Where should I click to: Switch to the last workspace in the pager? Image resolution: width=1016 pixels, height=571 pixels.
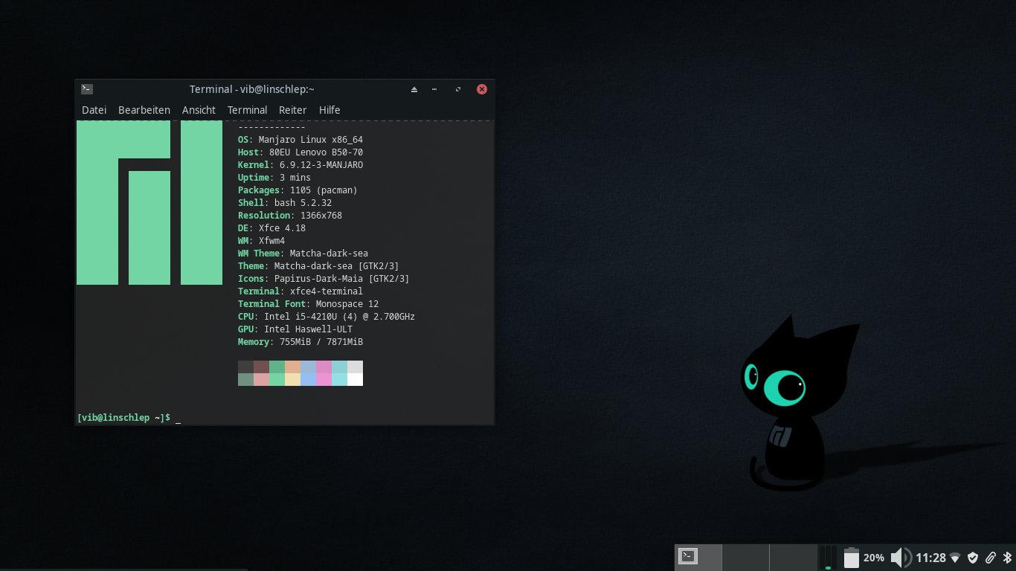(x=793, y=558)
